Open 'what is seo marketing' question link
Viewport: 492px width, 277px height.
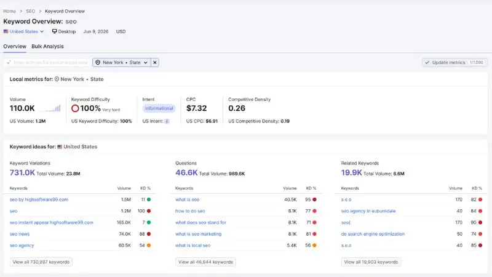pyautogui.click(x=198, y=234)
